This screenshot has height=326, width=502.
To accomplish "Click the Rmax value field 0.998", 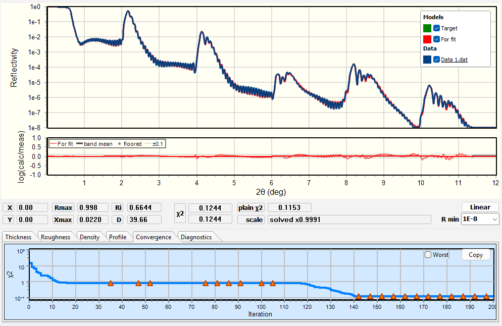I will (x=93, y=207).
